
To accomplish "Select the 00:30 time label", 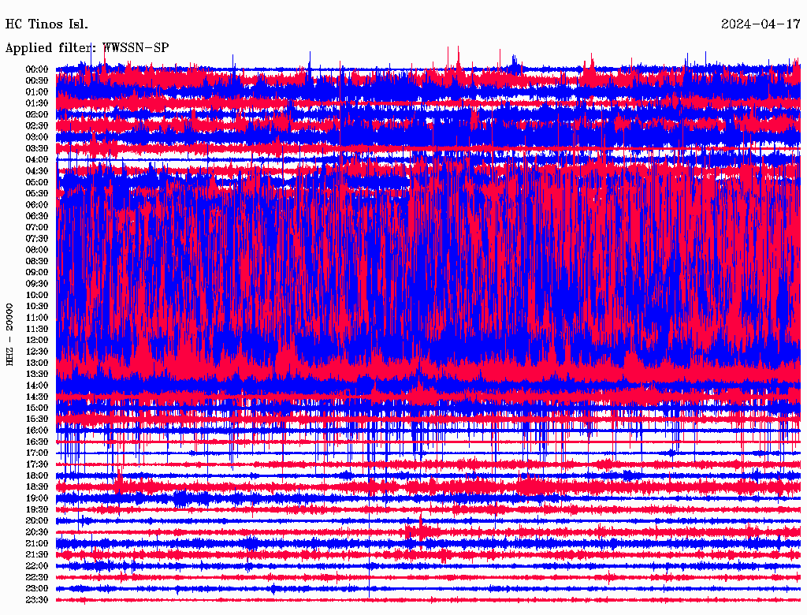I will tap(37, 81).
